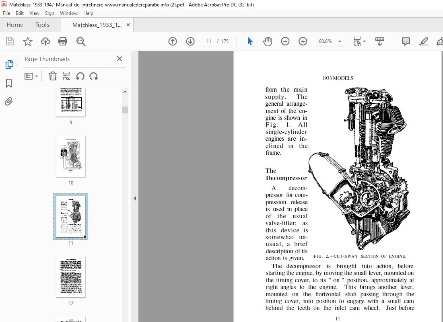This screenshot has width=443, height=322.
Task: Click the Save file icon
Action: (10, 41)
